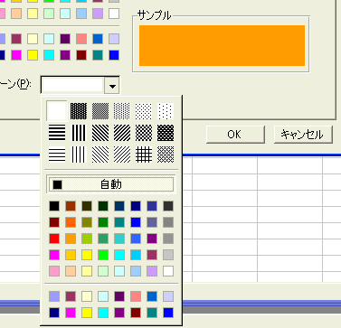Select the thin vertical line pattern
This screenshot has width=341, height=328.
click(x=79, y=155)
